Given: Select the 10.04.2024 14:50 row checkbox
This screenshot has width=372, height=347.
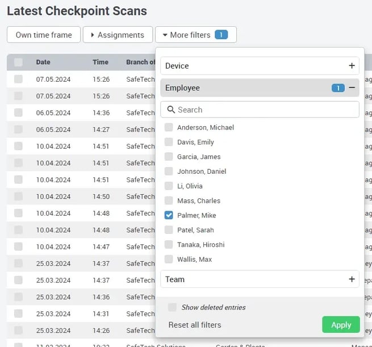Looking at the screenshot, I should point(18,197).
